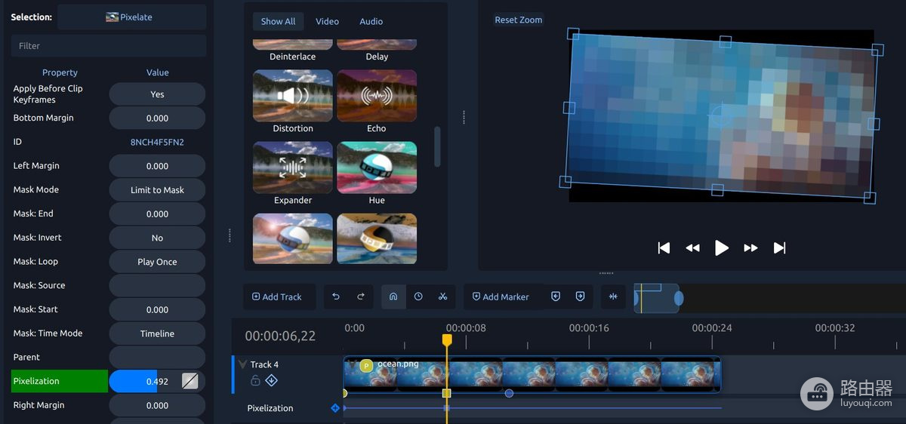906x424 pixels.
Task: Open the Mask: Loop 'Play Once' dropdown
Action: pyautogui.click(x=157, y=262)
